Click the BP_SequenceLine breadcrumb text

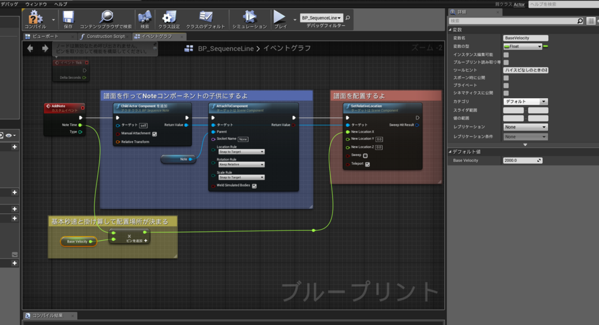(225, 49)
